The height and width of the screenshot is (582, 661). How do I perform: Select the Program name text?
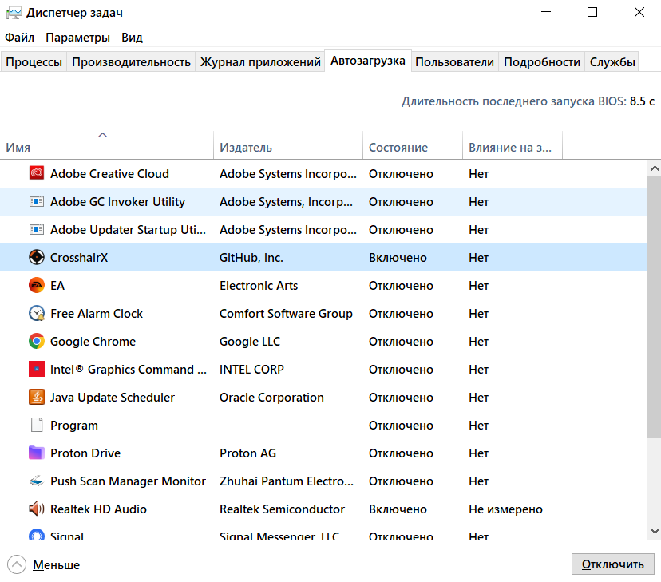click(74, 426)
